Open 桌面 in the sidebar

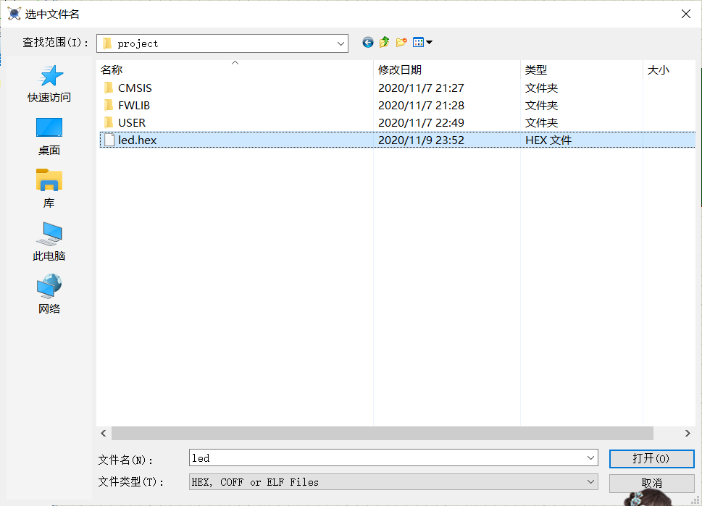pyautogui.click(x=49, y=137)
